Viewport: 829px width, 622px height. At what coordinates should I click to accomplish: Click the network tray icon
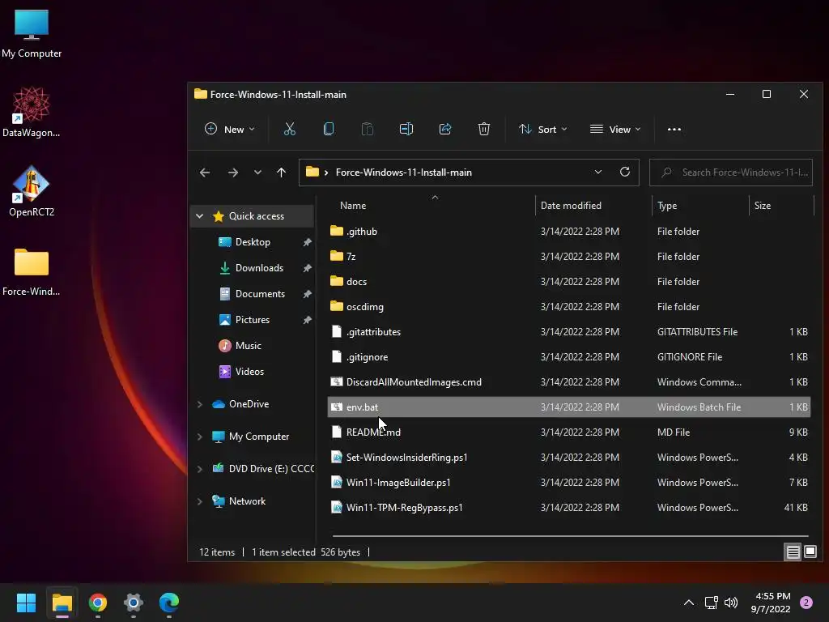coord(711,603)
